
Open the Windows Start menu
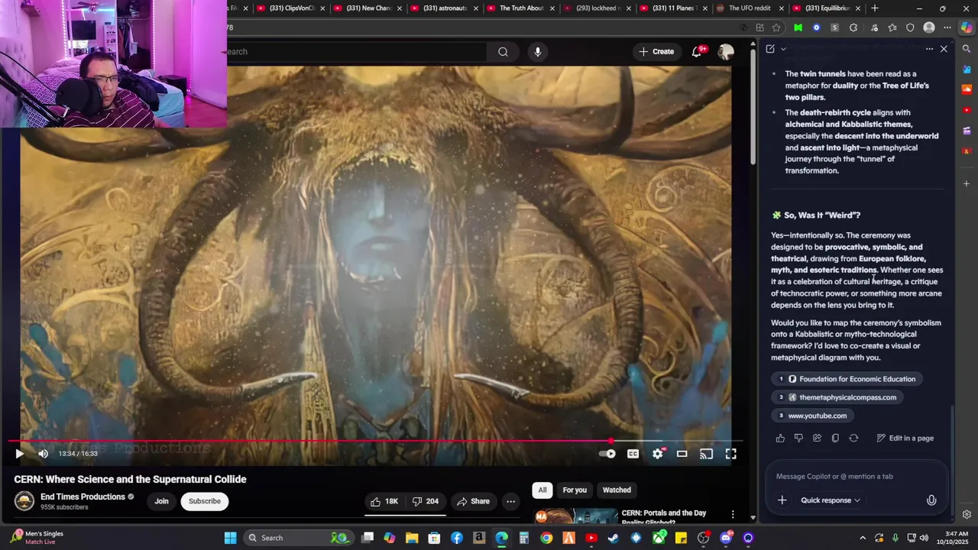click(x=230, y=538)
